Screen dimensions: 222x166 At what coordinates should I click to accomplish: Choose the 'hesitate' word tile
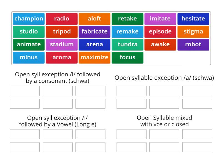pos(193,19)
